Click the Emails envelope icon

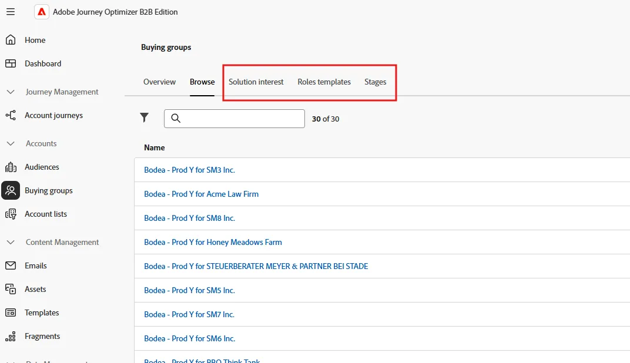(11, 265)
